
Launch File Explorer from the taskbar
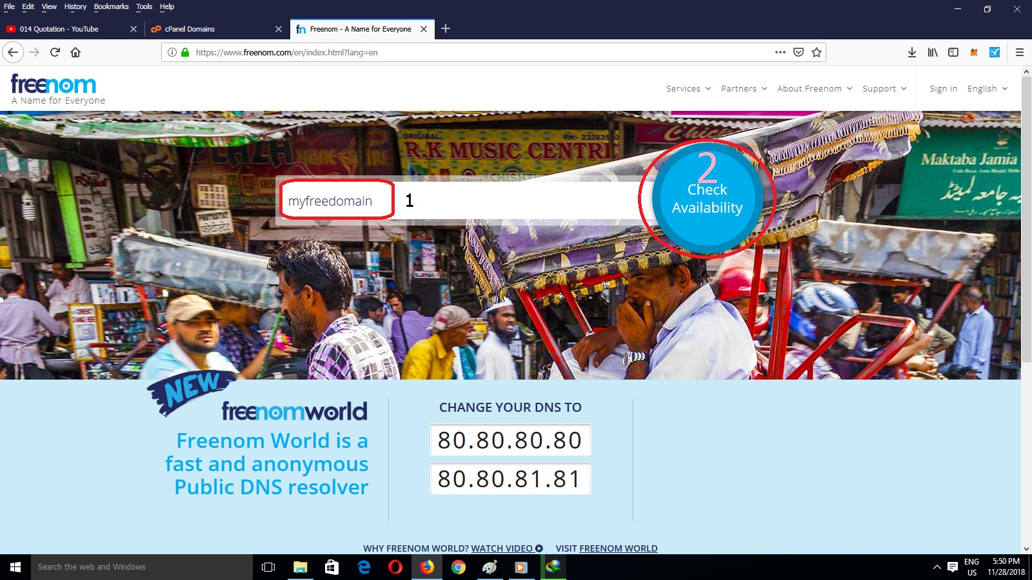tap(300, 567)
